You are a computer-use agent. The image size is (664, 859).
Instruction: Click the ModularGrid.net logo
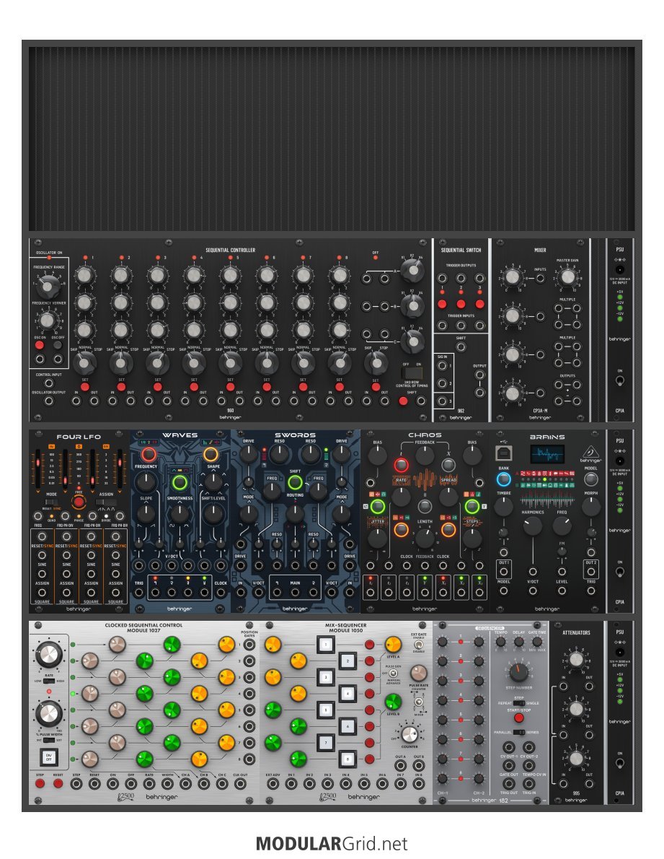pos(332,843)
